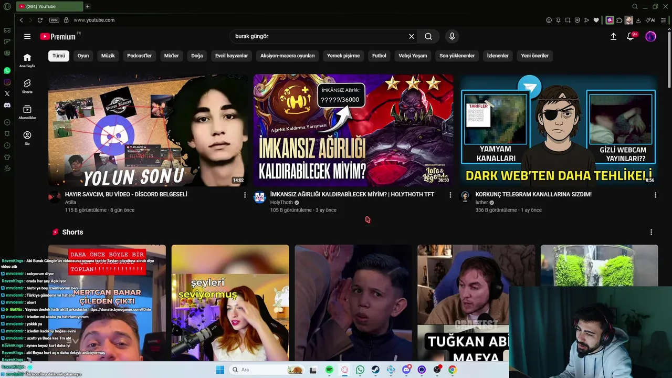Image resolution: width=672 pixels, height=378 pixels.
Task: Open the YouTube upload/create button
Action: [613, 36]
